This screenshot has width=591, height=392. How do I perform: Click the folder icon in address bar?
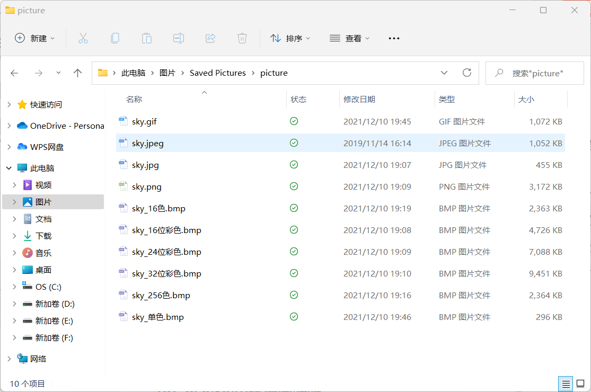coord(102,73)
